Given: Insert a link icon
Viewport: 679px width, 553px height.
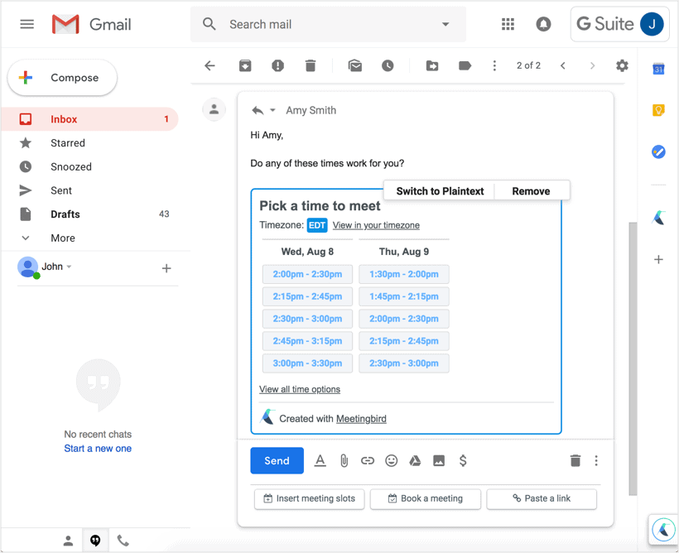Looking at the screenshot, I should pyautogui.click(x=367, y=461).
